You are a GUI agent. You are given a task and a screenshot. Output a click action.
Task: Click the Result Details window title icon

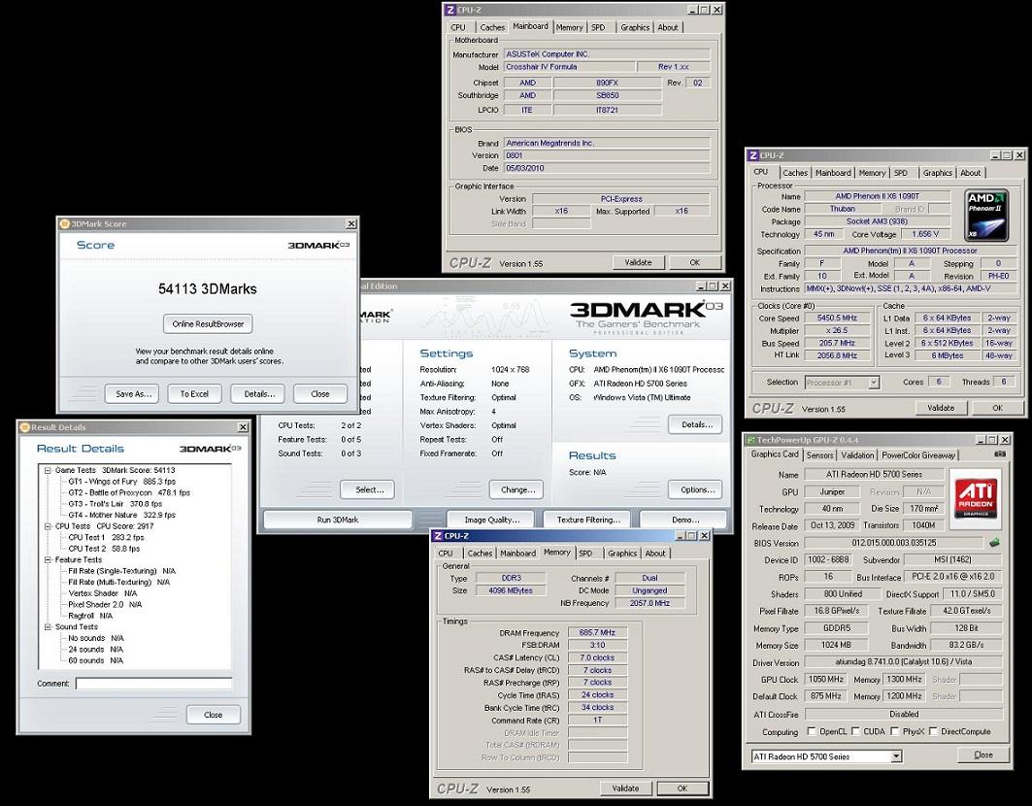(x=25, y=427)
